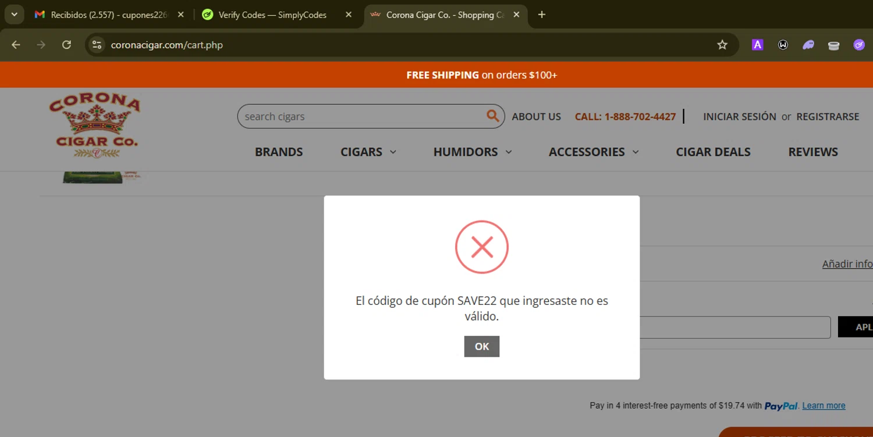The width and height of the screenshot is (873, 437).
Task: Bookmark this page with the star icon
Action: coord(722,45)
